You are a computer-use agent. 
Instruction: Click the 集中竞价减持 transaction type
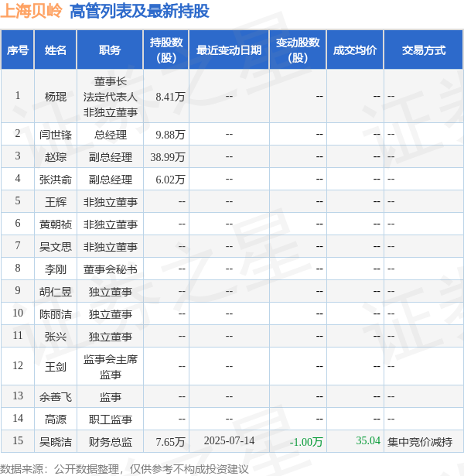[420, 442]
